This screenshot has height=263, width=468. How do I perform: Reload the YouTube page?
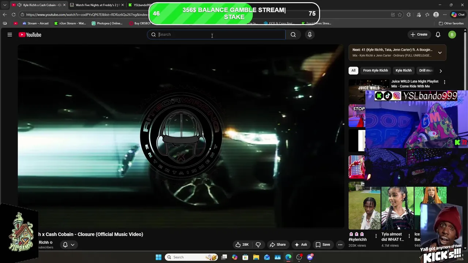coord(14,15)
